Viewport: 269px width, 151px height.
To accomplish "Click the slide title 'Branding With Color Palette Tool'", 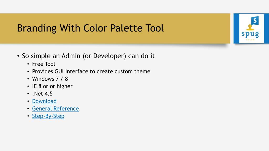I will (x=90, y=28).
